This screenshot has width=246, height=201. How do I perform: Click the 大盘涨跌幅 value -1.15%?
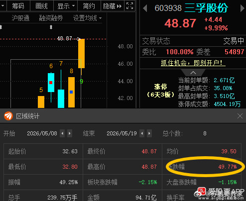(228, 182)
